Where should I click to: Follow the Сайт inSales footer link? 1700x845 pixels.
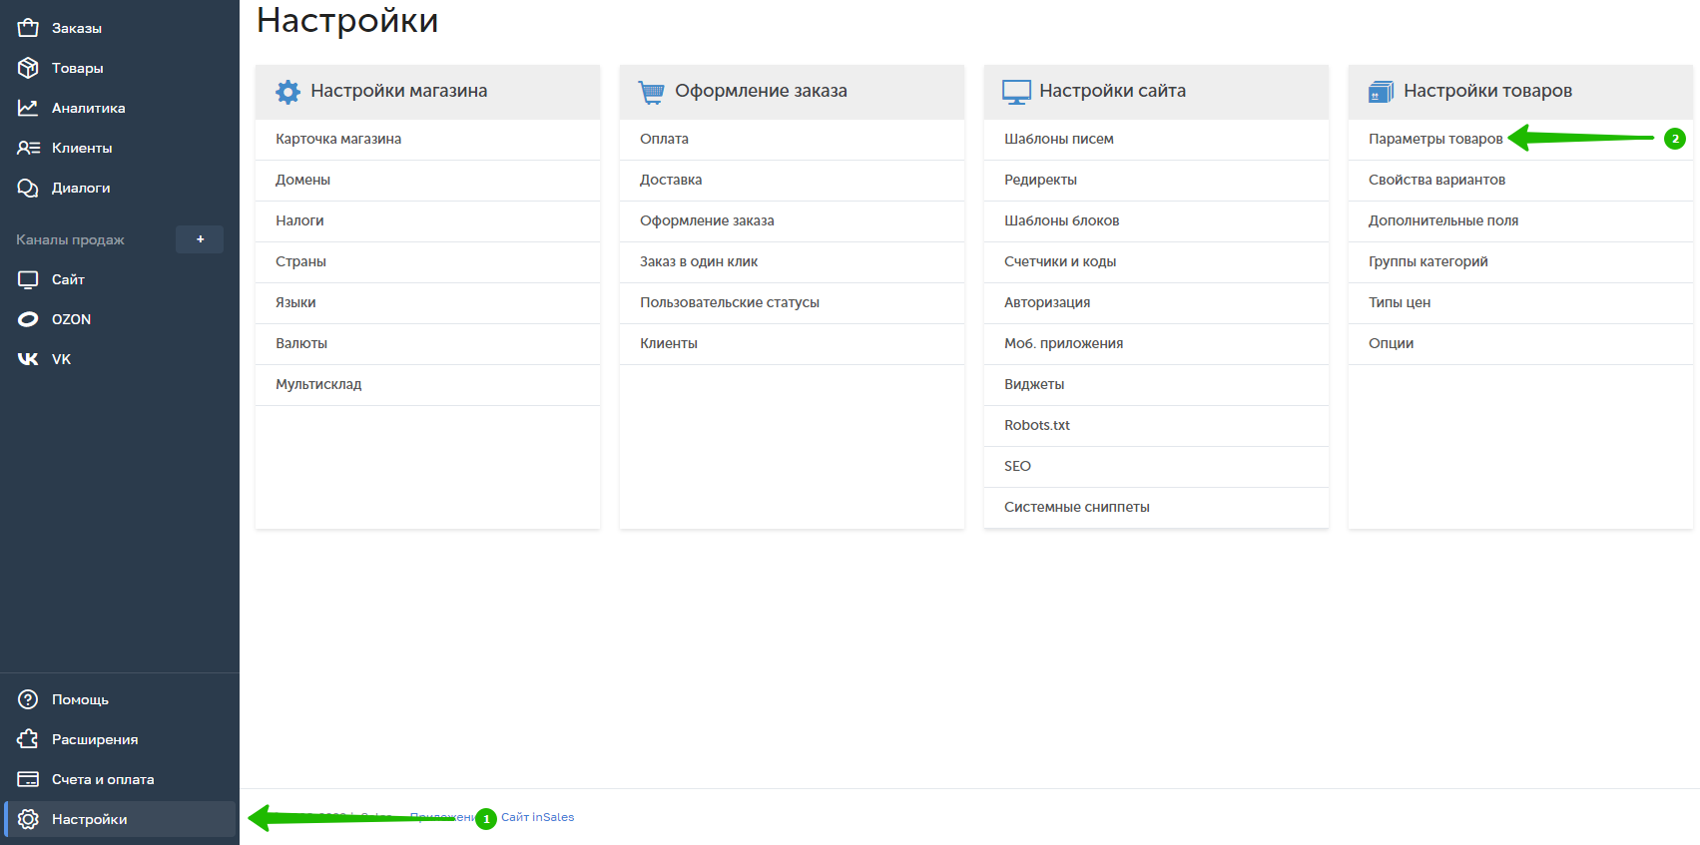537,817
